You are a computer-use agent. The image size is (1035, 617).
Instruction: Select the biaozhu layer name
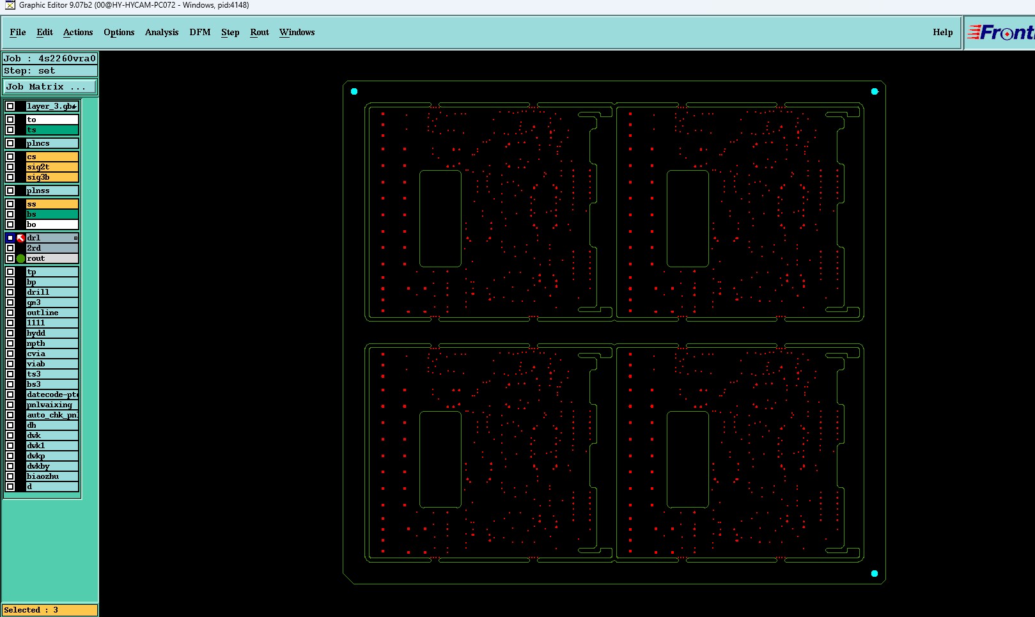tap(52, 476)
